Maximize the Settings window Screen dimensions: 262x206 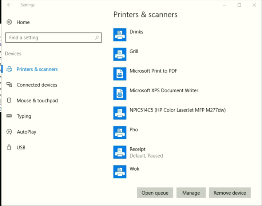(239, 5)
